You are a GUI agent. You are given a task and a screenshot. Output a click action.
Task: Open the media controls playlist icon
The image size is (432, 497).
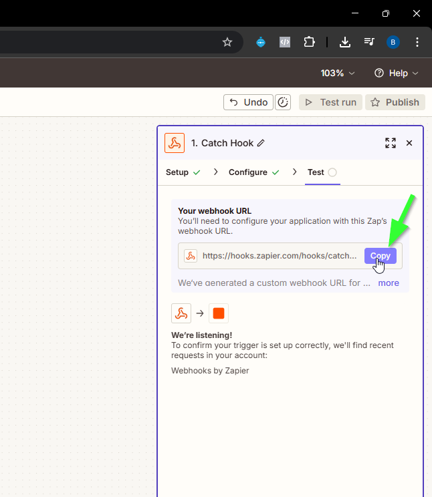click(x=369, y=41)
